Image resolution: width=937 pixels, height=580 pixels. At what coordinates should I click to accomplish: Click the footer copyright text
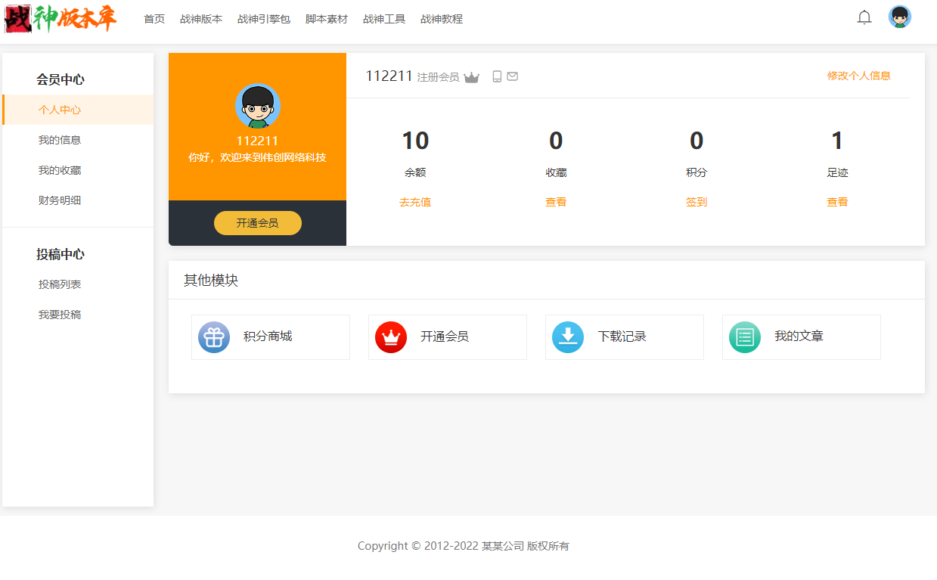(x=464, y=546)
